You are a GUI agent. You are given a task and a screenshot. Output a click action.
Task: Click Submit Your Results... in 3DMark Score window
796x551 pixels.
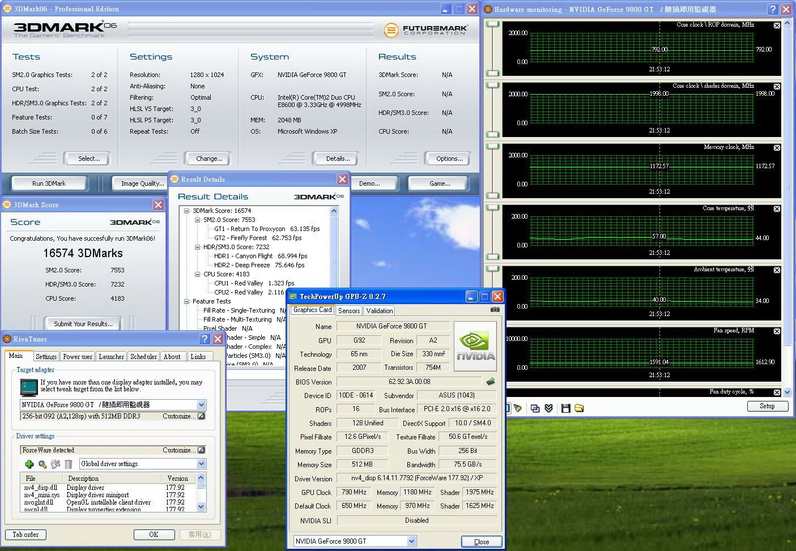click(83, 324)
